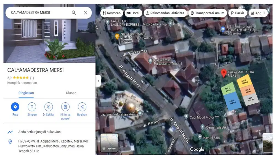Send to phone via Kirim ke ponsel
276x155 pixels.
(65, 107)
